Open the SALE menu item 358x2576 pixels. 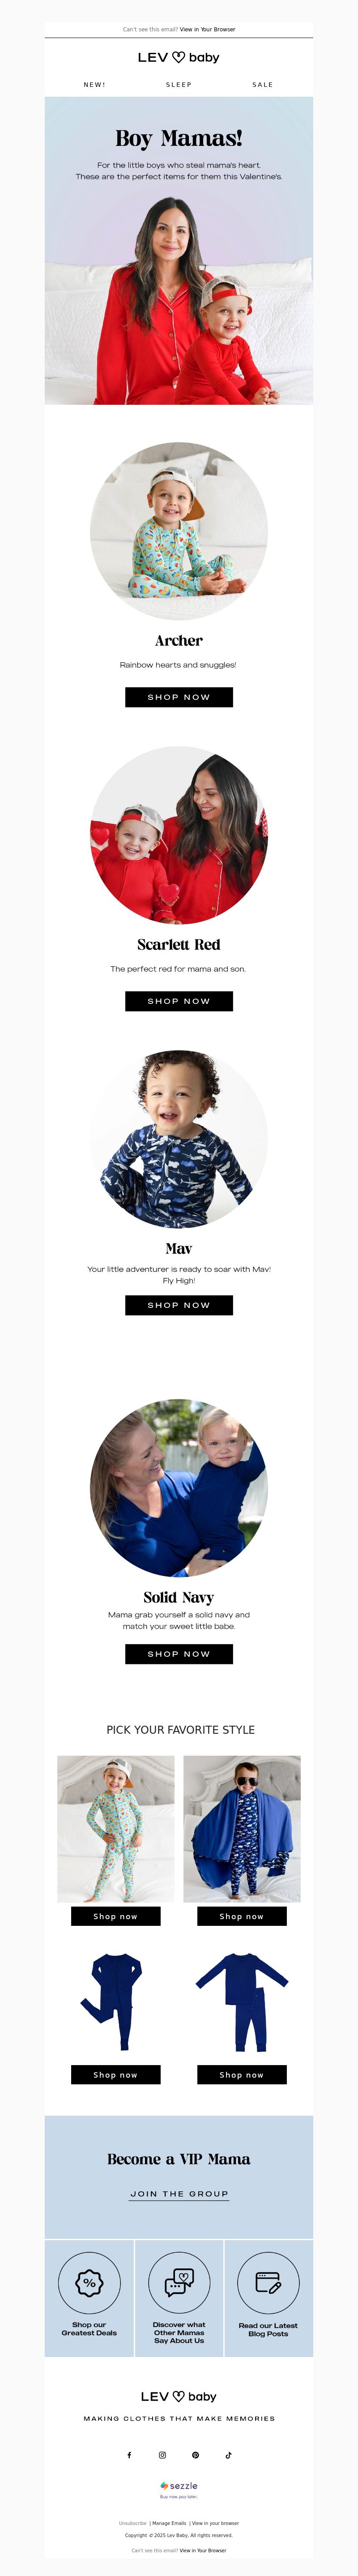pyautogui.click(x=263, y=85)
